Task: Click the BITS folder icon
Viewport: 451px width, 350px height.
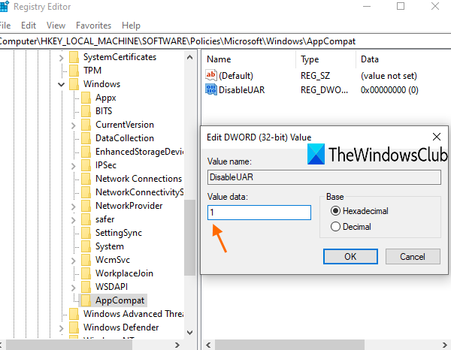Action: 86,111
